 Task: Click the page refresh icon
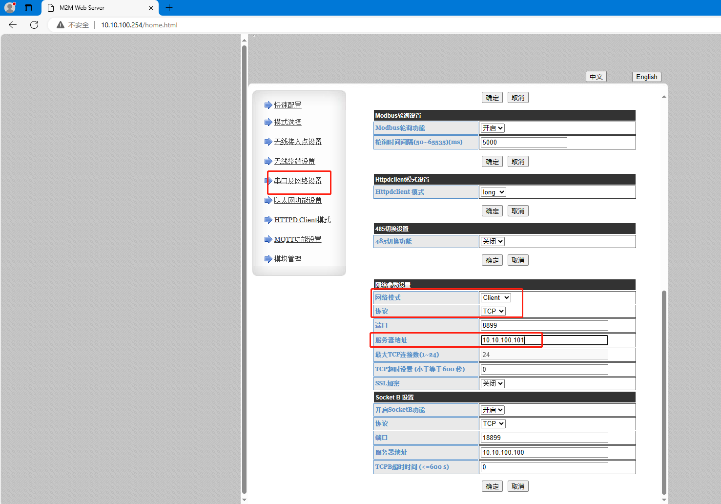34,25
